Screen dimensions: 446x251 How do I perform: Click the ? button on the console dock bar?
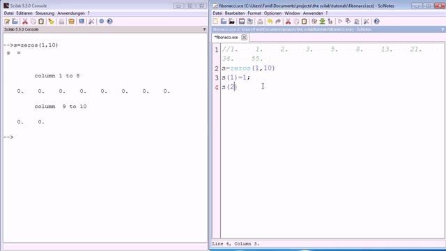click(204, 29)
